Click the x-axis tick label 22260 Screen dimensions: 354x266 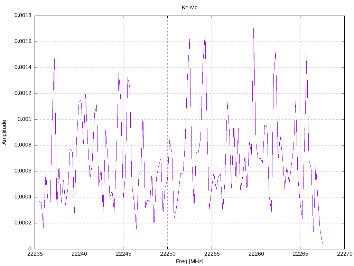[x=256, y=254]
